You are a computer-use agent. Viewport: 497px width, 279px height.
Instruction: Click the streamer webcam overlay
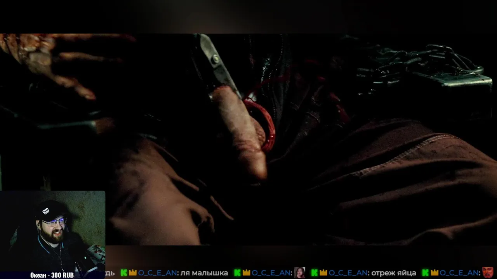tap(52, 234)
